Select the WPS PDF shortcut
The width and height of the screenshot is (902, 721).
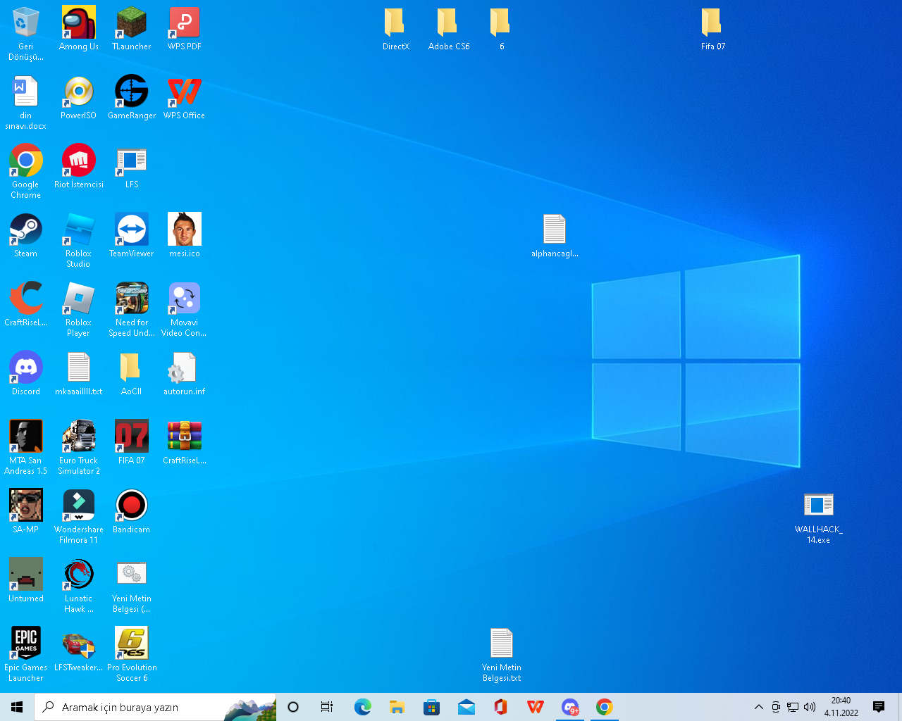point(185,23)
